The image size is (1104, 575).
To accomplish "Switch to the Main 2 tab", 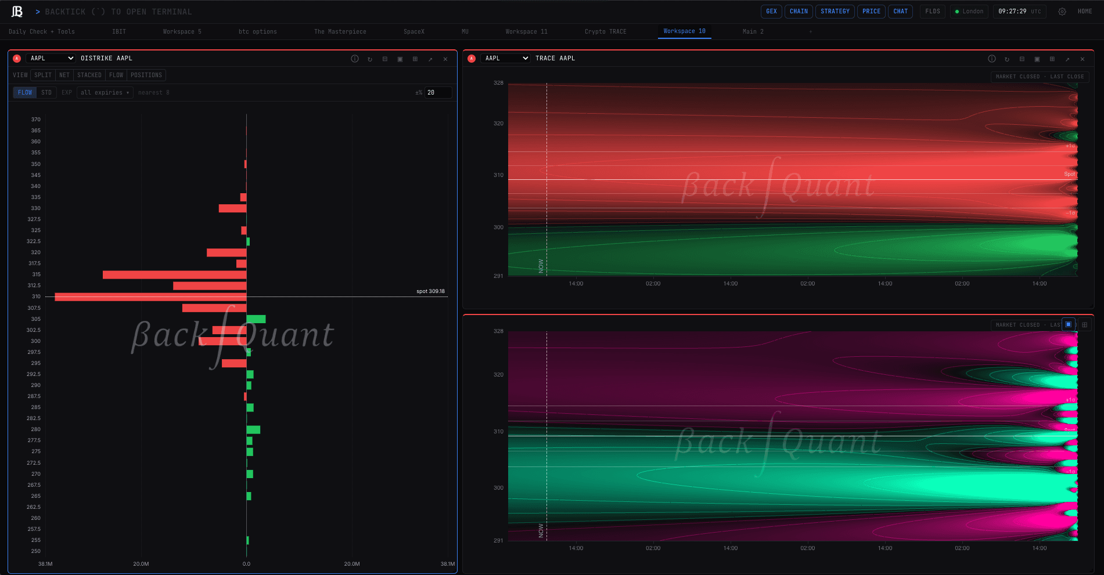I will tap(753, 31).
